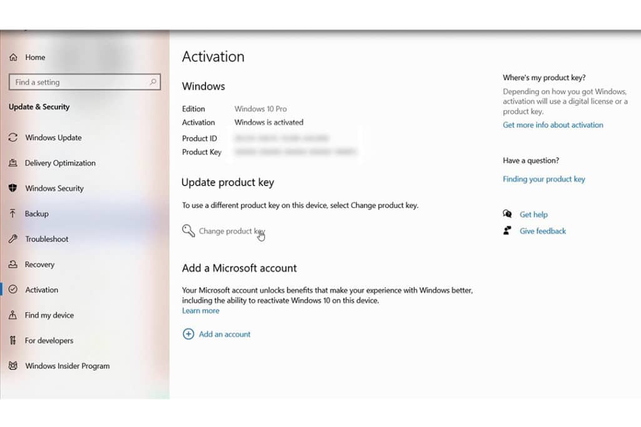
Task: Click Change product key
Action: point(232,231)
